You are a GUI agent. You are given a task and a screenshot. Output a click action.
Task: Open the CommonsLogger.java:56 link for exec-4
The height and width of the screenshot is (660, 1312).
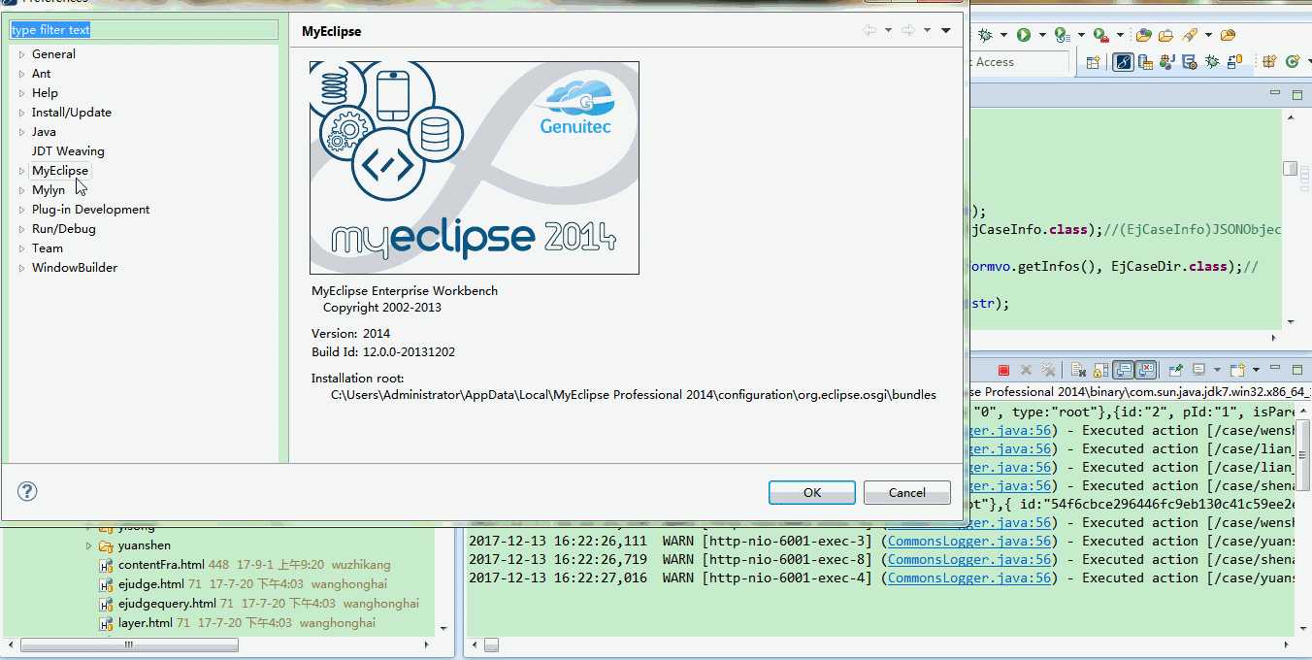pyautogui.click(x=969, y=577)
